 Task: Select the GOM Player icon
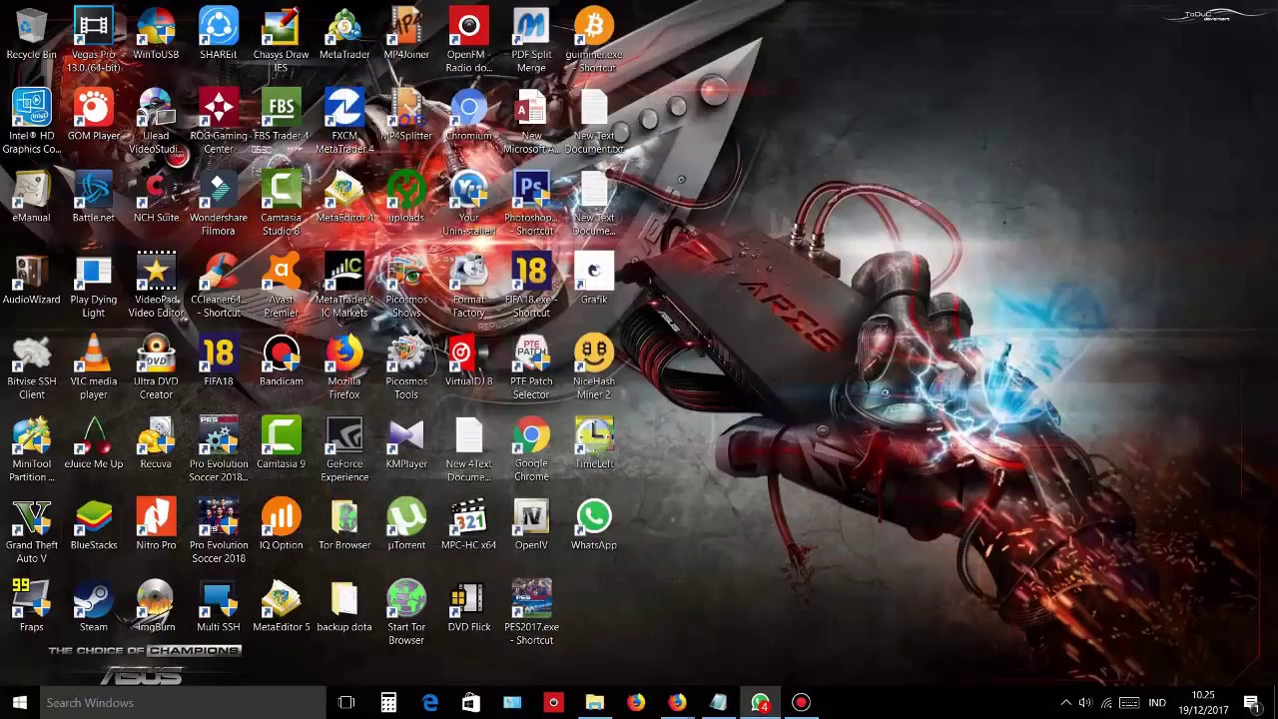pos(93,115)
